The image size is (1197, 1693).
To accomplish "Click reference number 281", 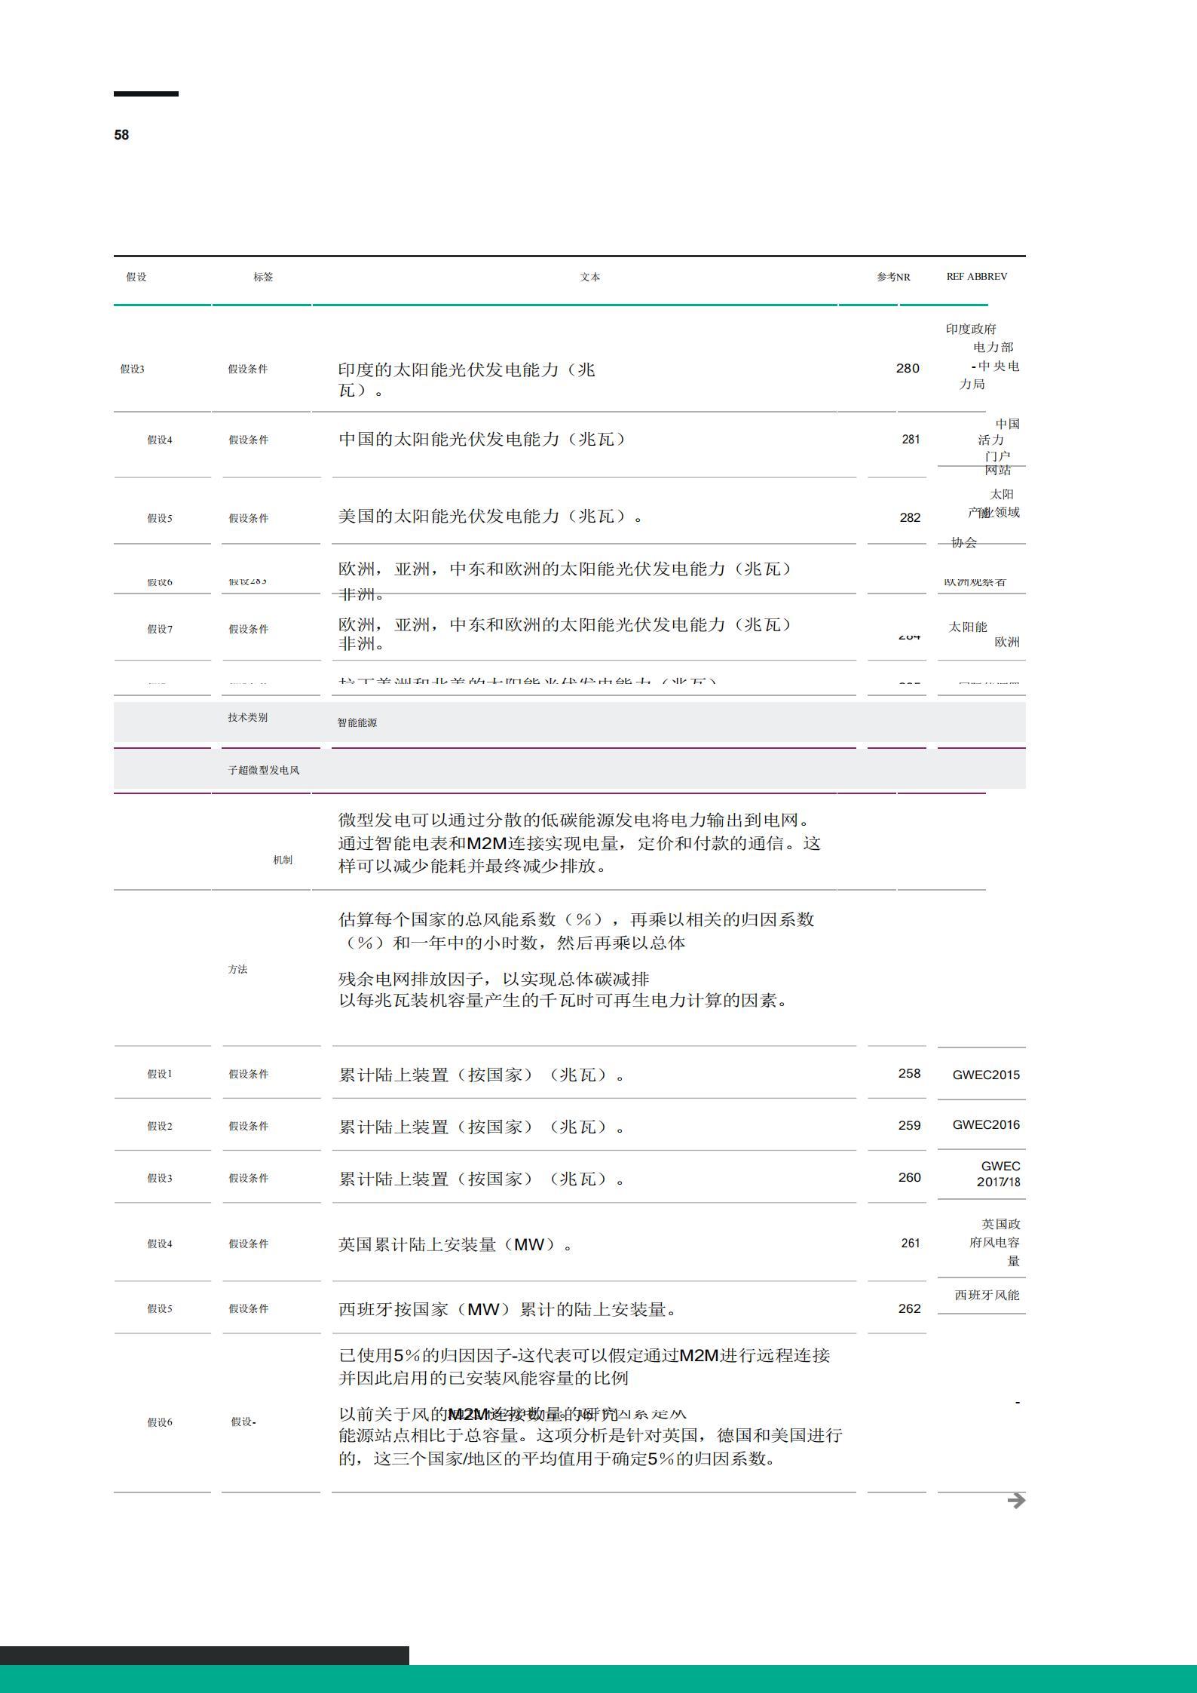I will [911, 439].
